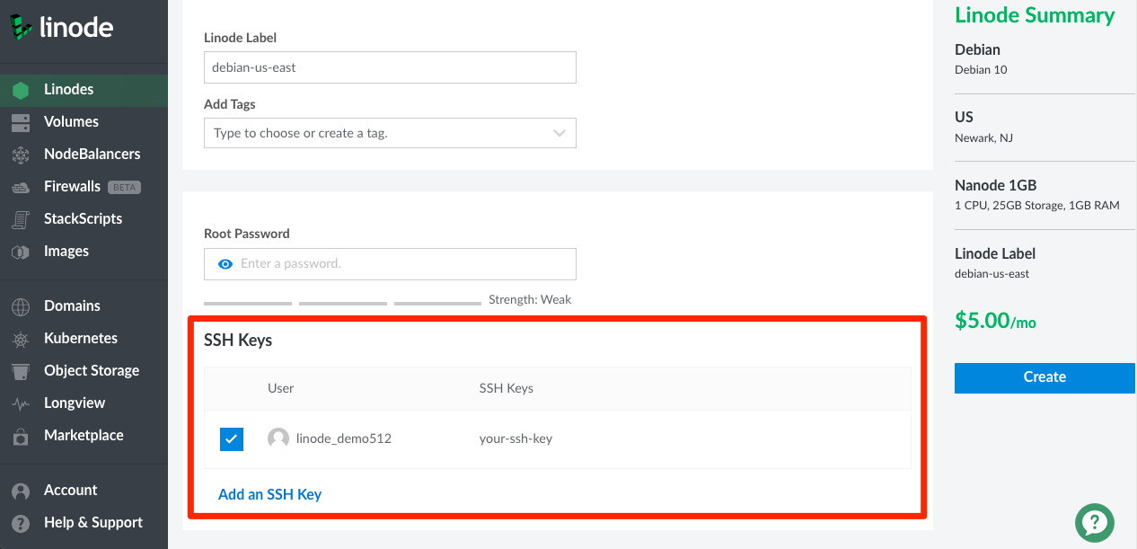Image resolution: width=1137 pixels, height=549 pixels.
Task: Click the Add an SSH Key link
Action: (x=269, y=494)
